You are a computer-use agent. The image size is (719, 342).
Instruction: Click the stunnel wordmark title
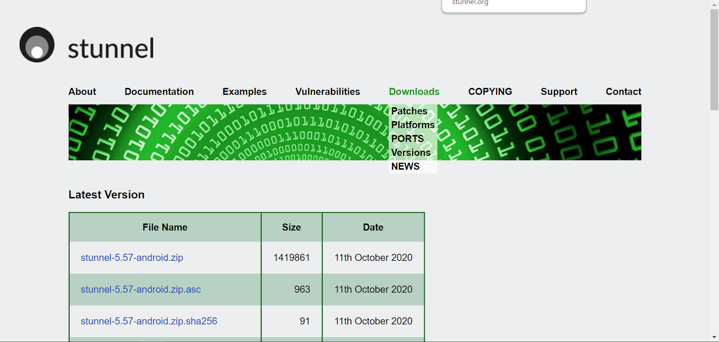coord(111,48)
